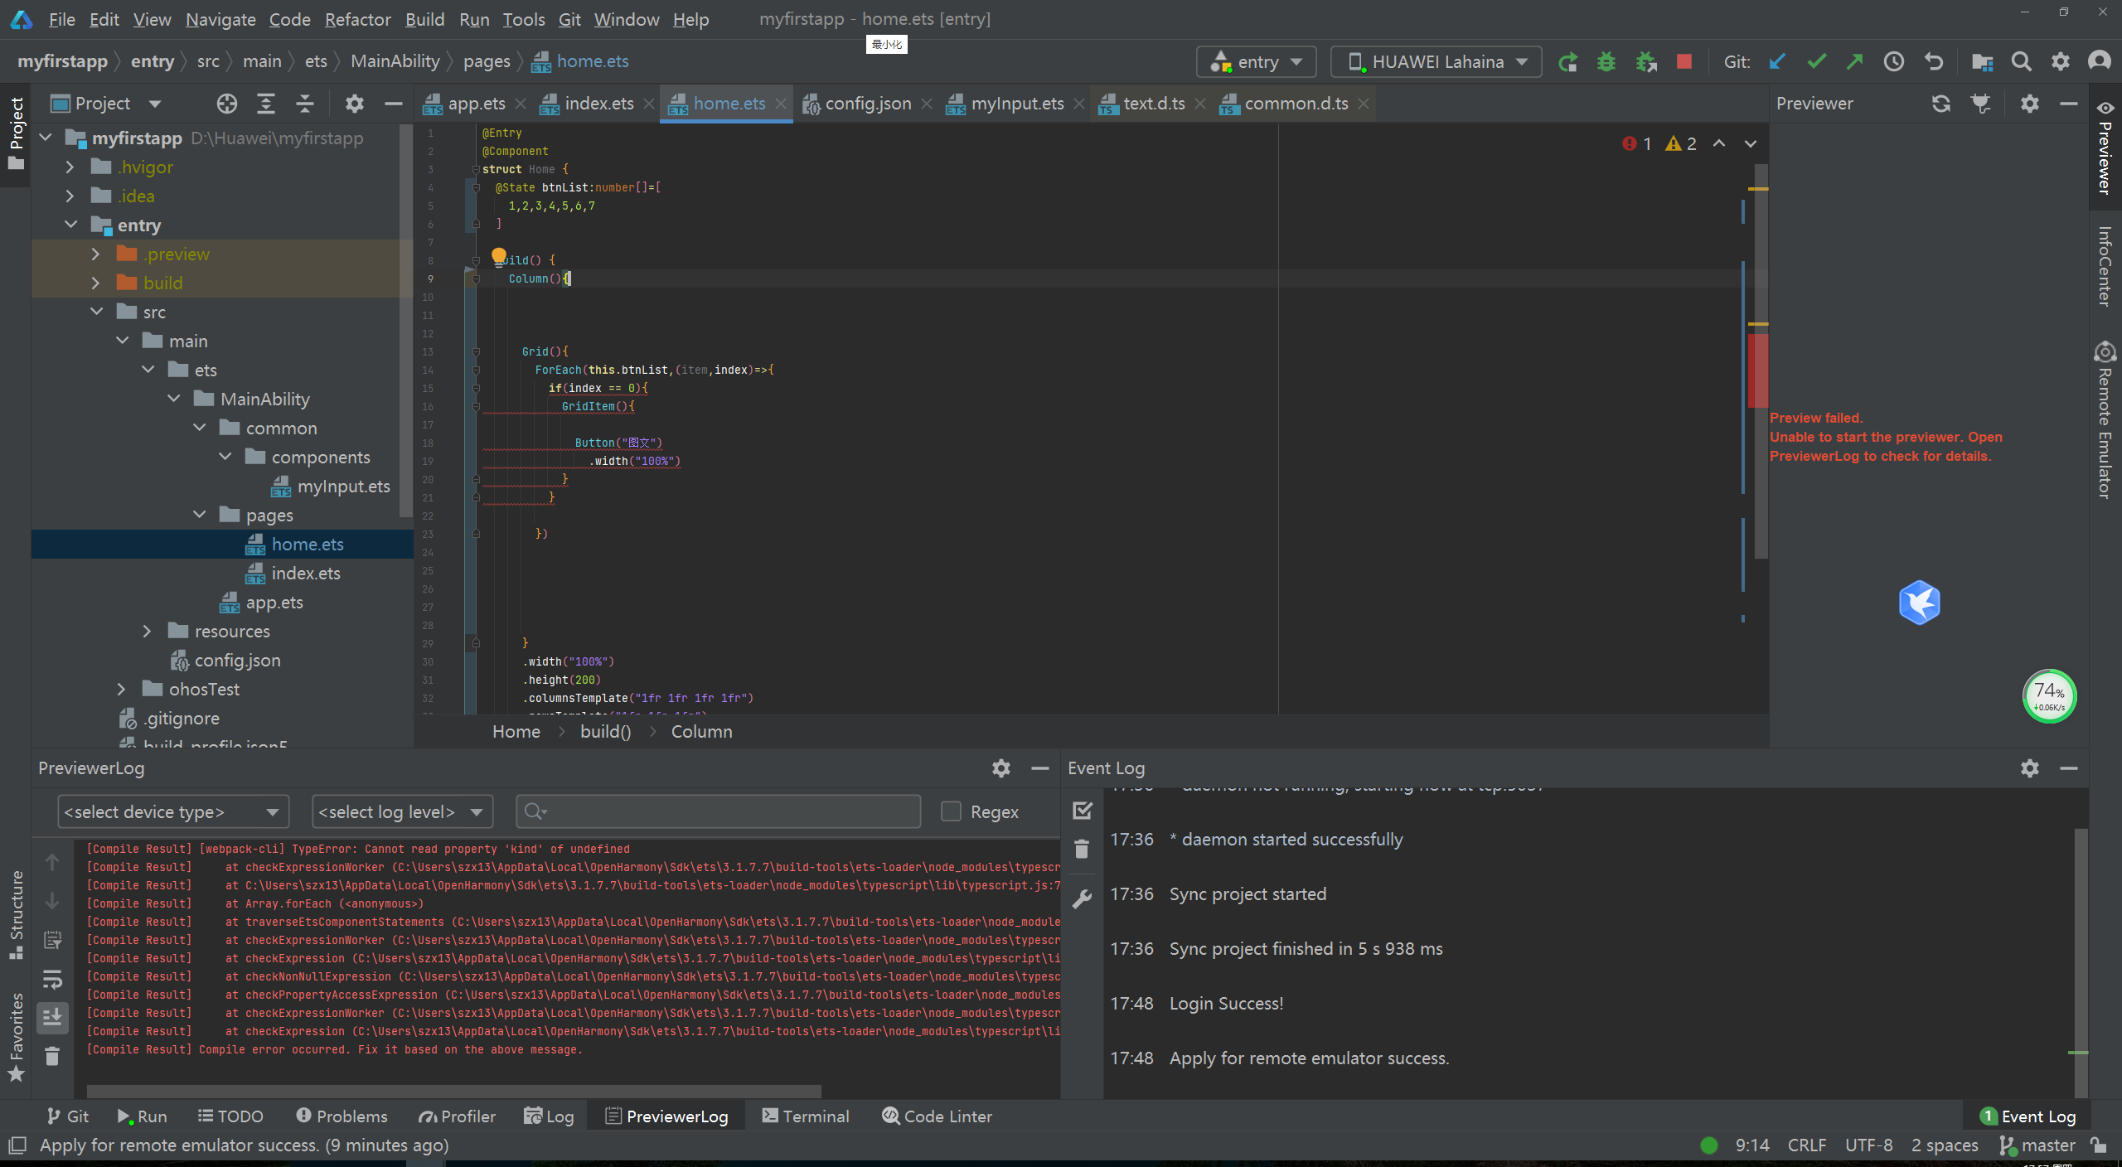Open the select device type dropdown
The image size is (2122, 1167).
(173, 811)
